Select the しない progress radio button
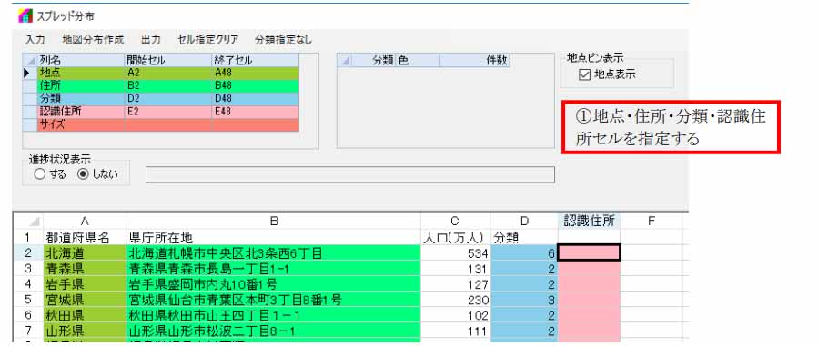Viewport: 818px width, 346px height. (x=83, y=175)
